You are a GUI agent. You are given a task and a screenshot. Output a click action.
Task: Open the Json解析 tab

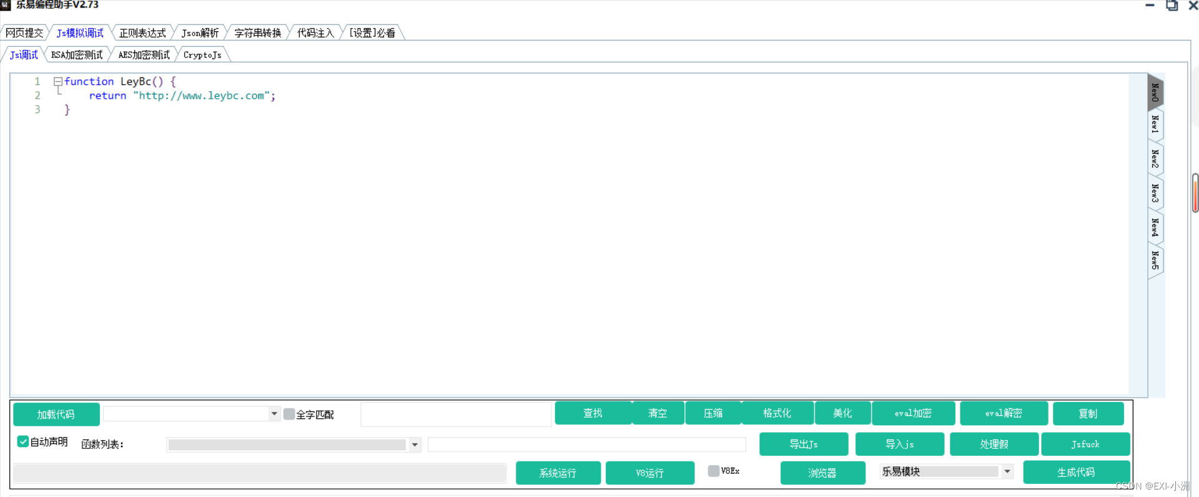tap(200, 32)
